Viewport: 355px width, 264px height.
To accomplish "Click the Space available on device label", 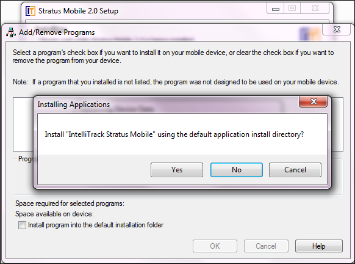I will click(54, 214).
